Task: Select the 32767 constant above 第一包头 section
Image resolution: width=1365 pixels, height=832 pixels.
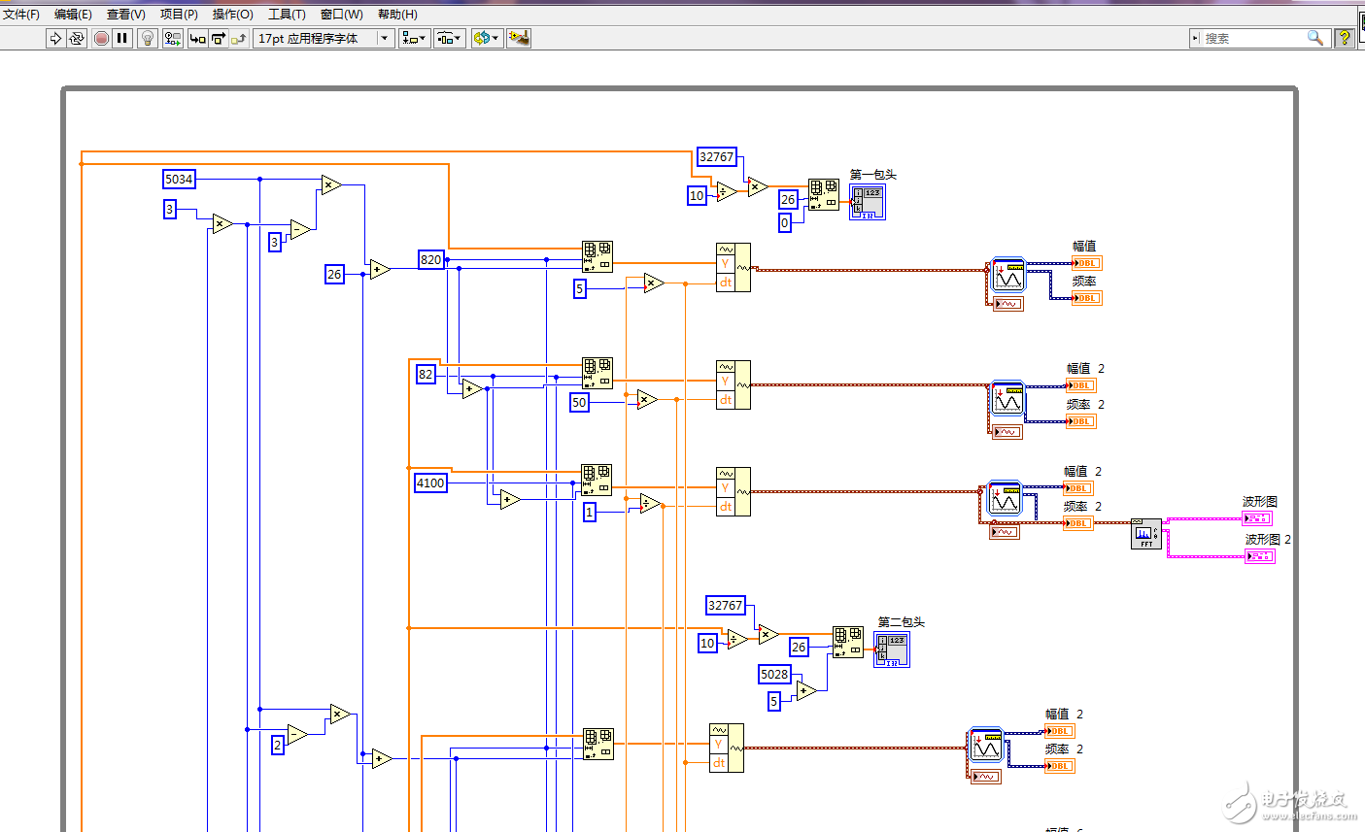Action: (717, 156)
